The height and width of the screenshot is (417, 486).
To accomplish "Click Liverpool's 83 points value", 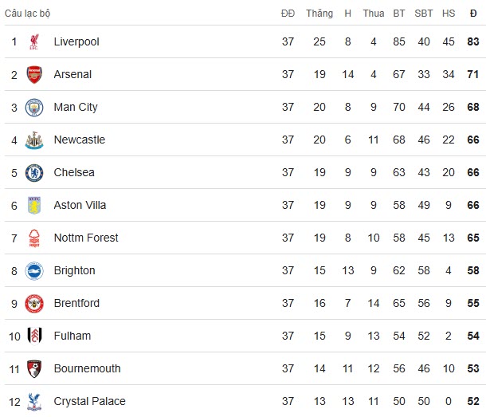I will [x=473, y=41].
